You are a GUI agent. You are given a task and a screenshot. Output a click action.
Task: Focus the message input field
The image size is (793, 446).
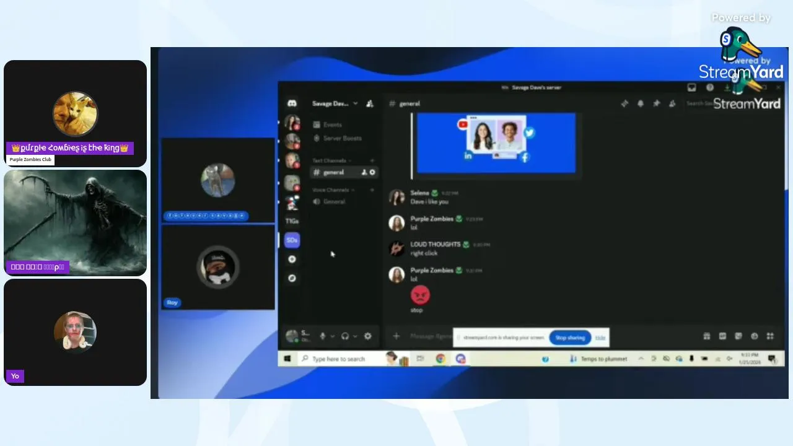pyautogui.click(x=431, y=336)
